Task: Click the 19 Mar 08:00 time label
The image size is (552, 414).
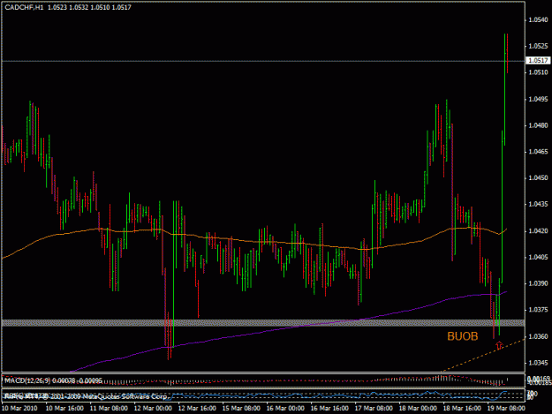Action: click(x=506, y=409)
